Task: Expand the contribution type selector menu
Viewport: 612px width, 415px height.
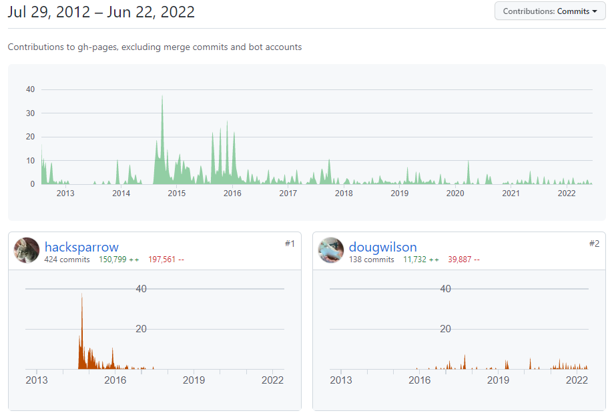Action: (549, 11)
